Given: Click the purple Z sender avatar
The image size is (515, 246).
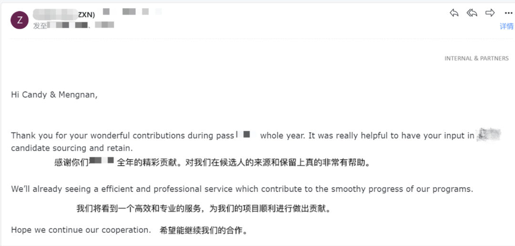Looking at the screenshot, I should pyautogui.click(x=20, y=20).
